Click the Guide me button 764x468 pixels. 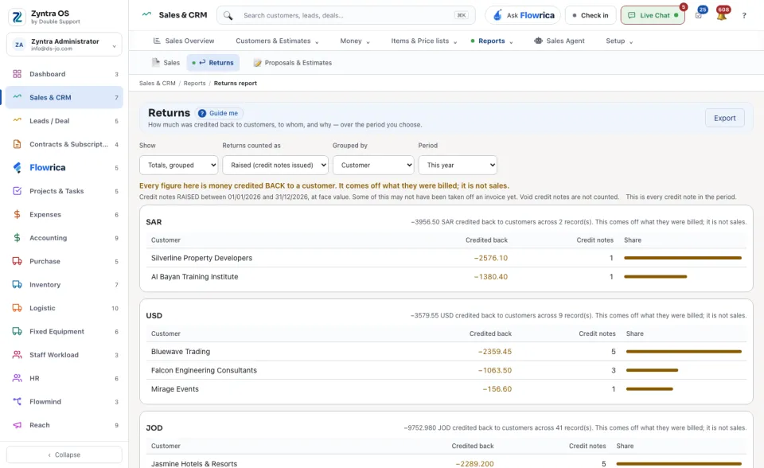[220, 113]
